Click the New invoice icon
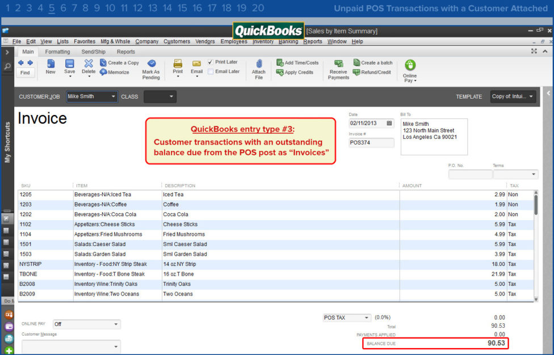The height and width of the screenshot is (355, 554). 51,64
